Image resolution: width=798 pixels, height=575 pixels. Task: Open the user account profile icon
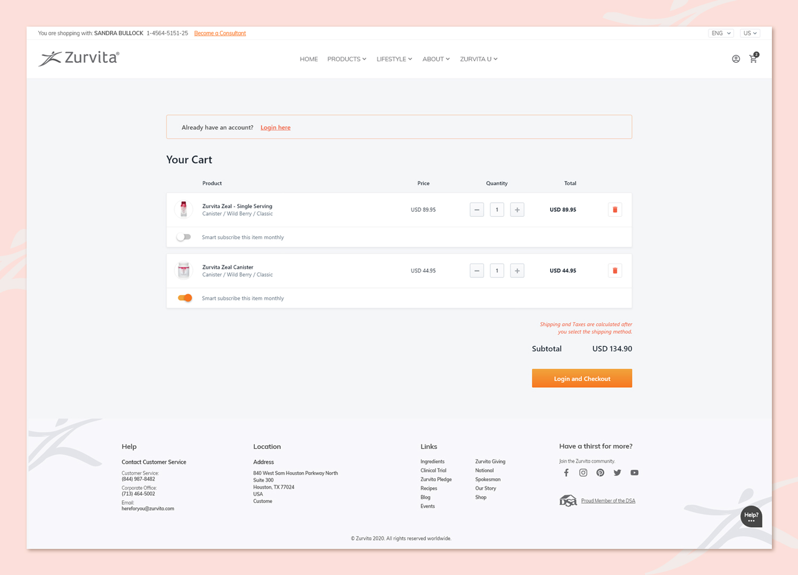click(736, 59)
